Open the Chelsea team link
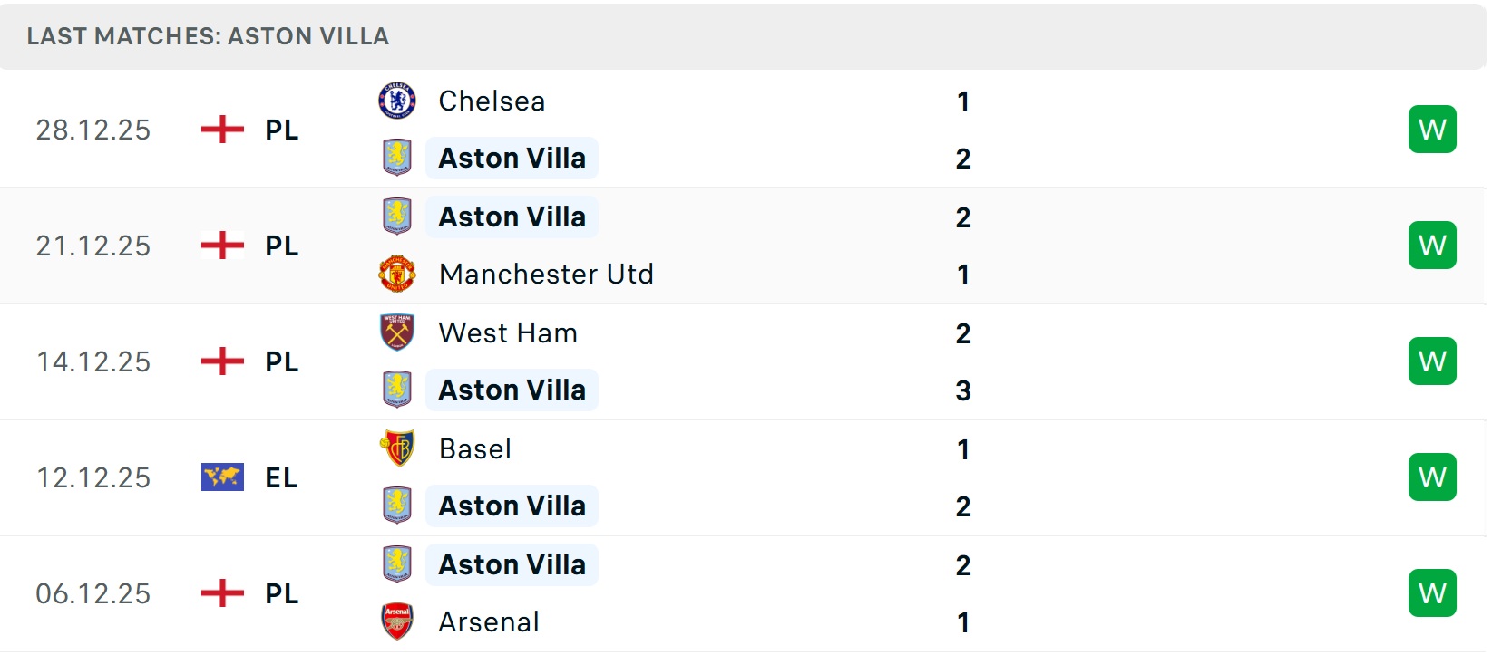1492x655 pixels. tap(492, 101)
